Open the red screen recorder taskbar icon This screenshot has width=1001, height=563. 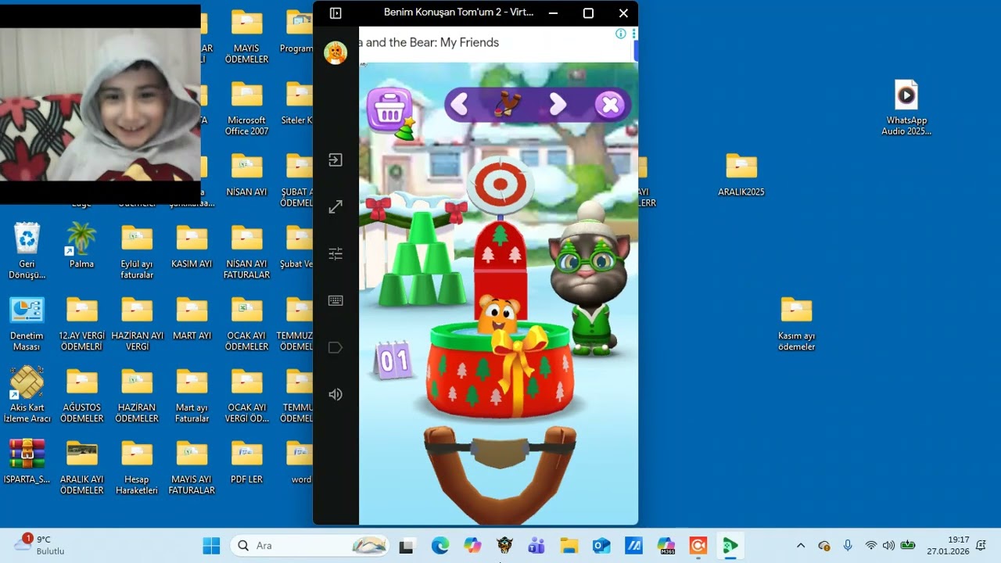point(698,546)
